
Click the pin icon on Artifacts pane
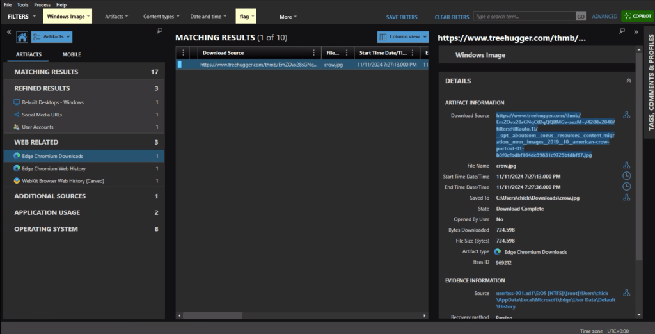pos(159,31)
